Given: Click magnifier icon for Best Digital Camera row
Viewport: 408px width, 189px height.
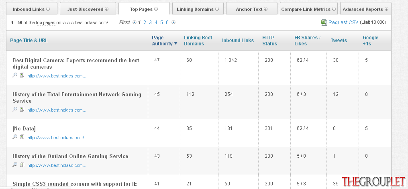Looking at the screenshot, I should pos(15,75).
